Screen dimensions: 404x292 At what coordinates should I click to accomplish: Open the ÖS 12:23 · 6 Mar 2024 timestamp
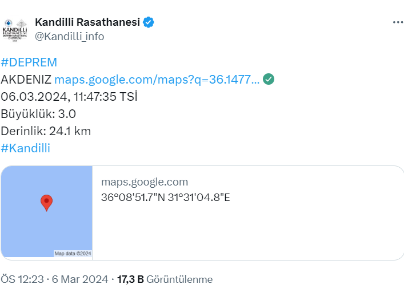[54, 279]
